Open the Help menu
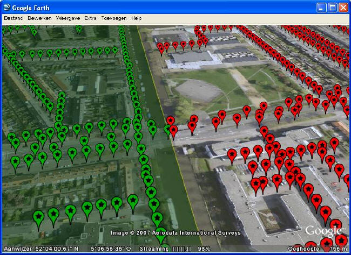Image resolution: width=351 pixels, height=255 pixels. click(136, 18)
